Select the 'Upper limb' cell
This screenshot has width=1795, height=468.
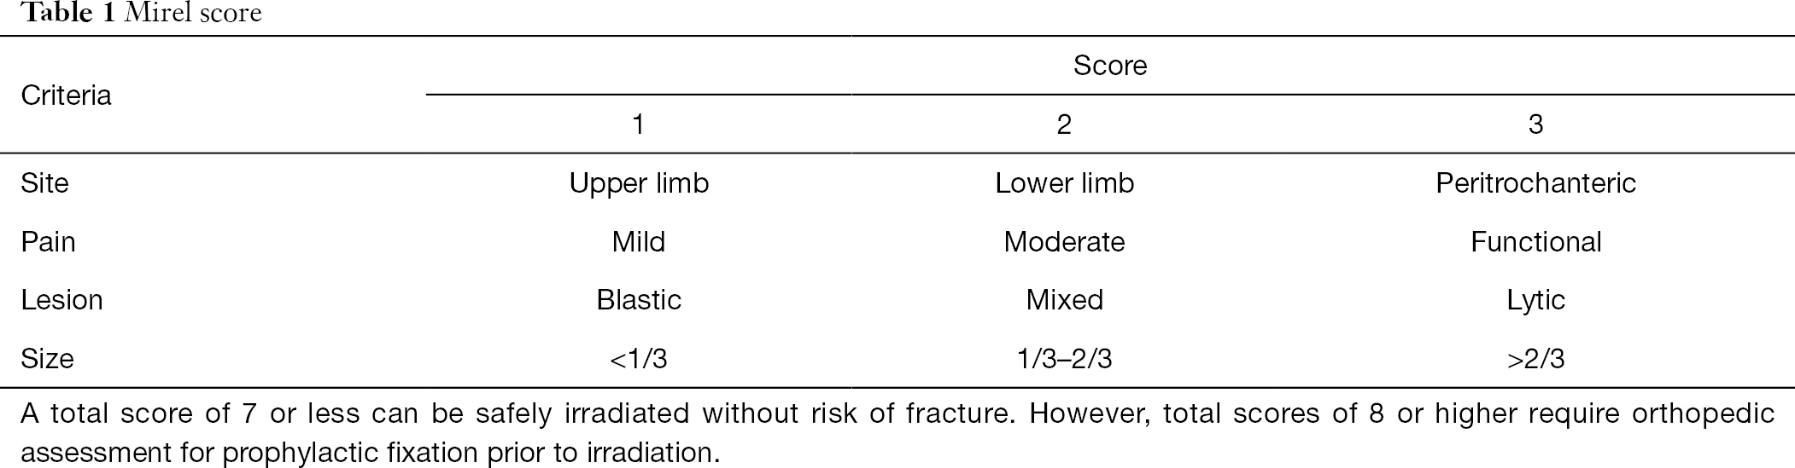point(639,183)
